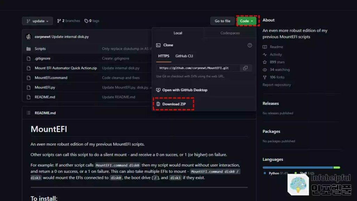The height and width of the screenshot is (201, 357).
Task: Click the blue Python language bar
Action: pos(298,167)
